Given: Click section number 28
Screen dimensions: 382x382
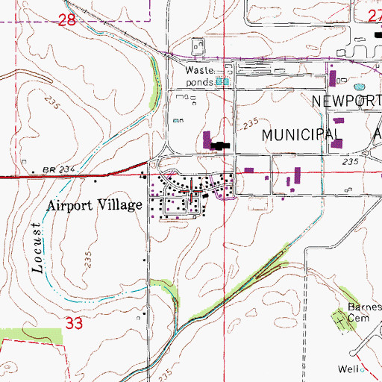Looking at the screenshot, I should [67, 20].
